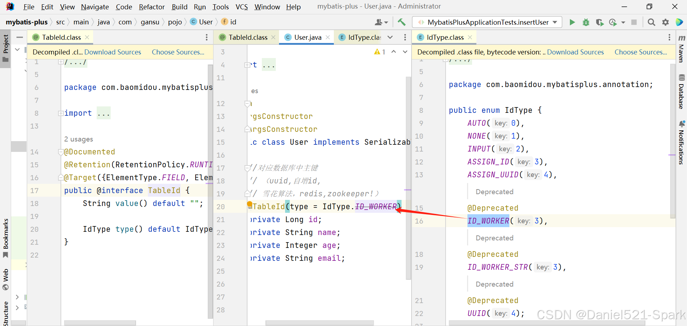Open the Refactor menu
Screen dimensions: 687x326
point(152,7)
